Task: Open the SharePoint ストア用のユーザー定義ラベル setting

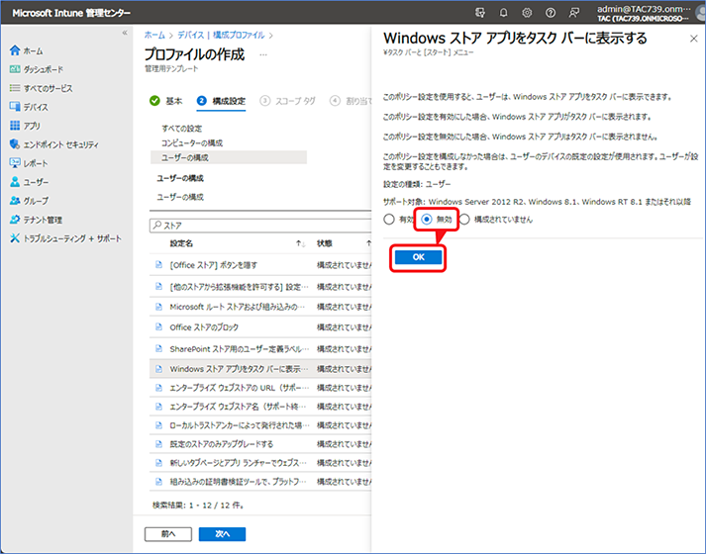Action: (239, 349)
